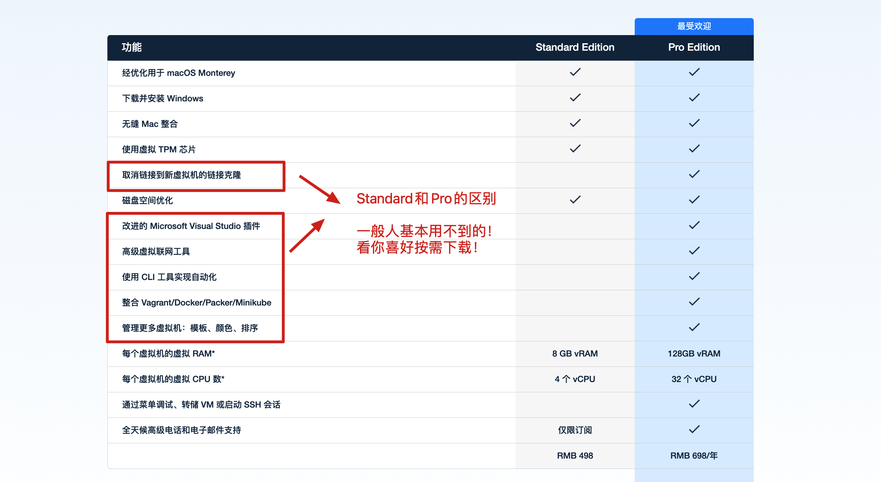Click the 经优化用于 macOS Monterey feature row
The height and width of the screenshot is (482, 881).
pyautogui.click(x=431, y=73)
